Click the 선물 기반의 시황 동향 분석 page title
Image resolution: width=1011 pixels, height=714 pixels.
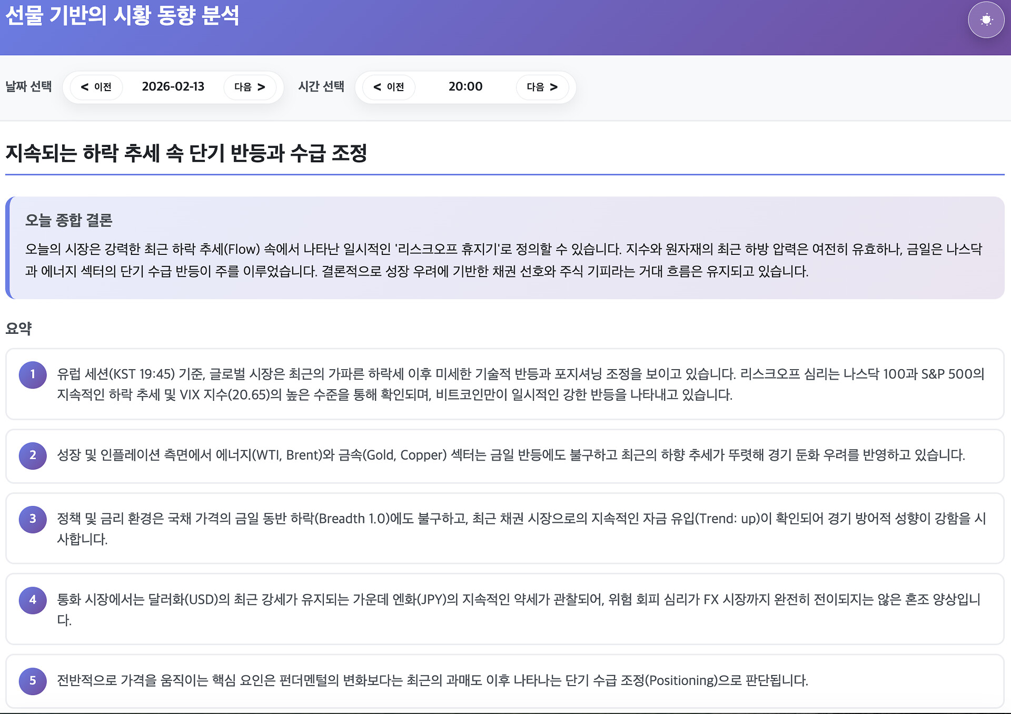122,16
